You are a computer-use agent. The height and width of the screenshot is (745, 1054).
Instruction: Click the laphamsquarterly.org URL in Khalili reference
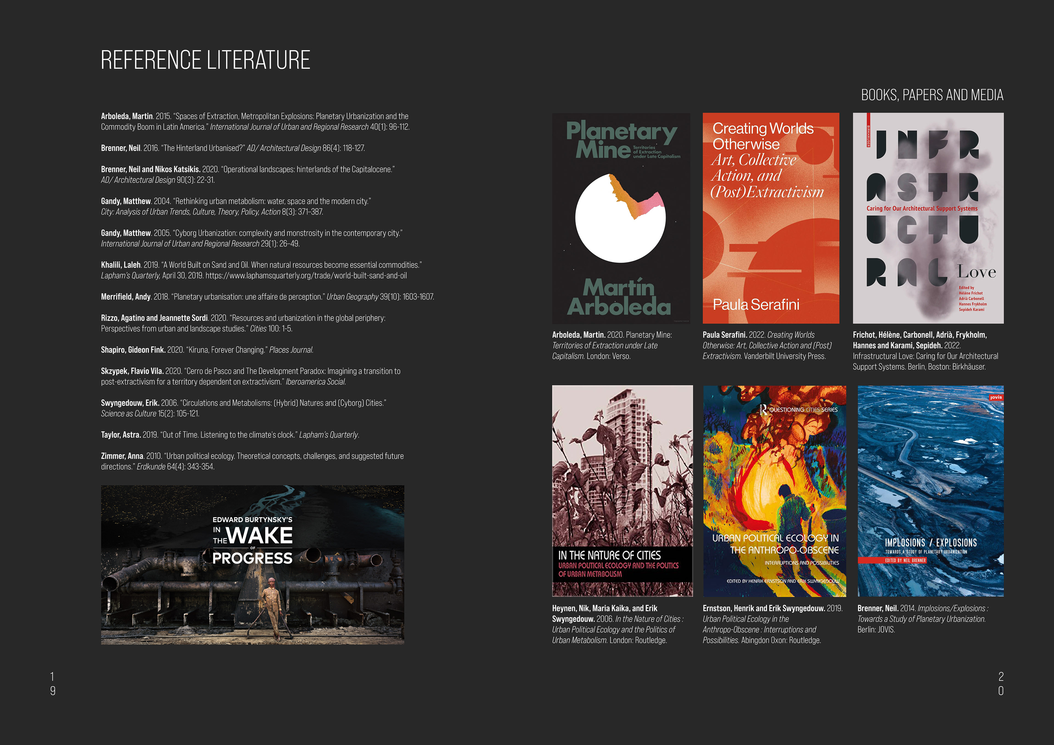coord(306,275)
